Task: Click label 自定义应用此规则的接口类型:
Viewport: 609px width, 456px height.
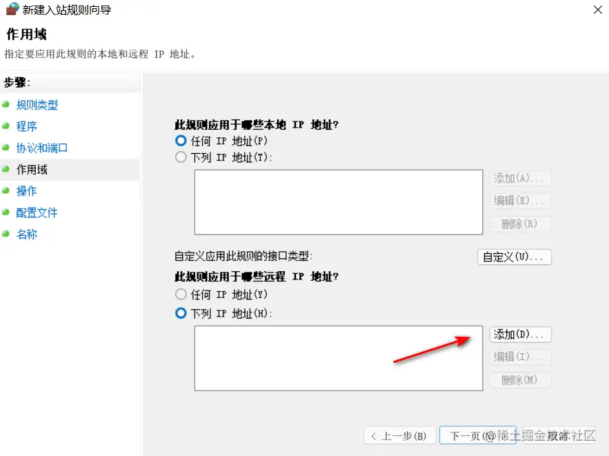Action: click(x=243, y=257)
